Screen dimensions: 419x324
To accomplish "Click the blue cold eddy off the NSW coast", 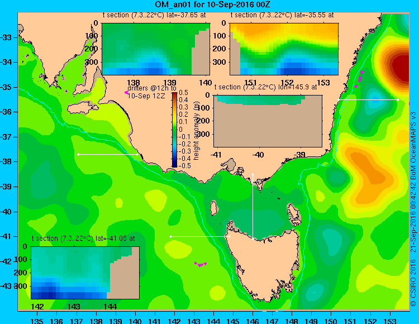I will pos(375,99).
